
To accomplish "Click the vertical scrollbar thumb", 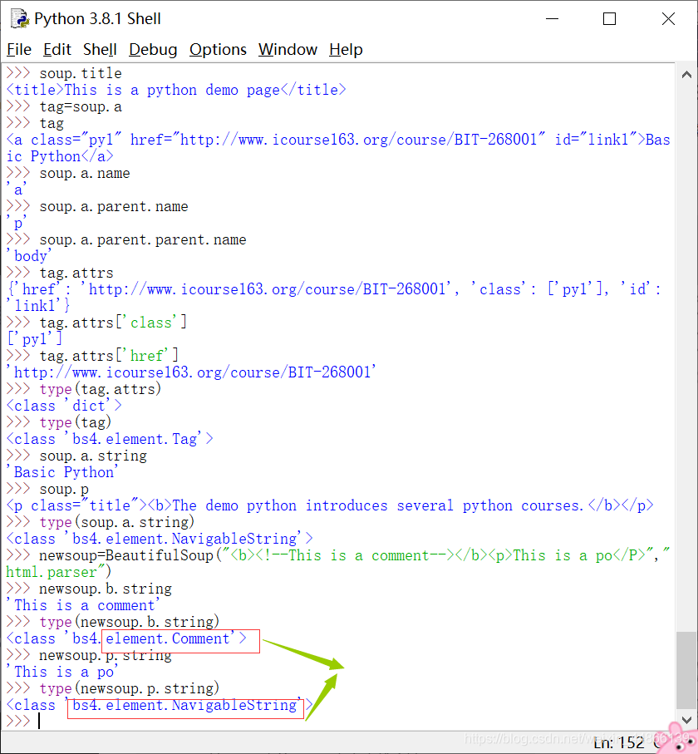I will (686, 670).
